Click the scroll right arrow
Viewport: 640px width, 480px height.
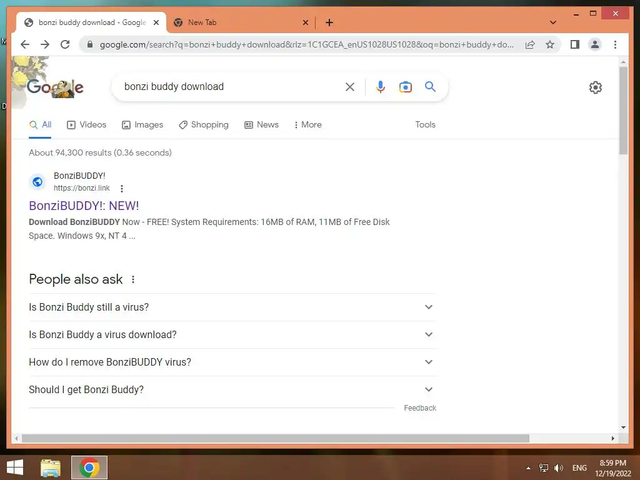[x=612, y=438]
